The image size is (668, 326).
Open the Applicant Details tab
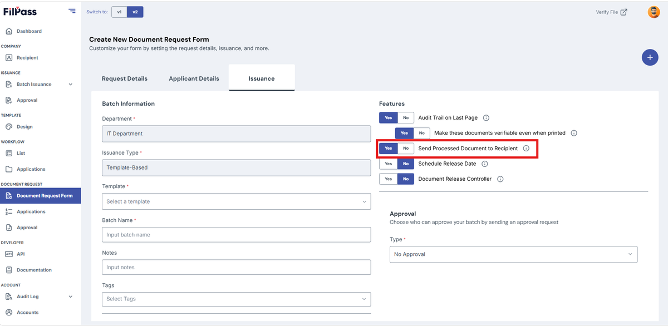pos(194,78)
